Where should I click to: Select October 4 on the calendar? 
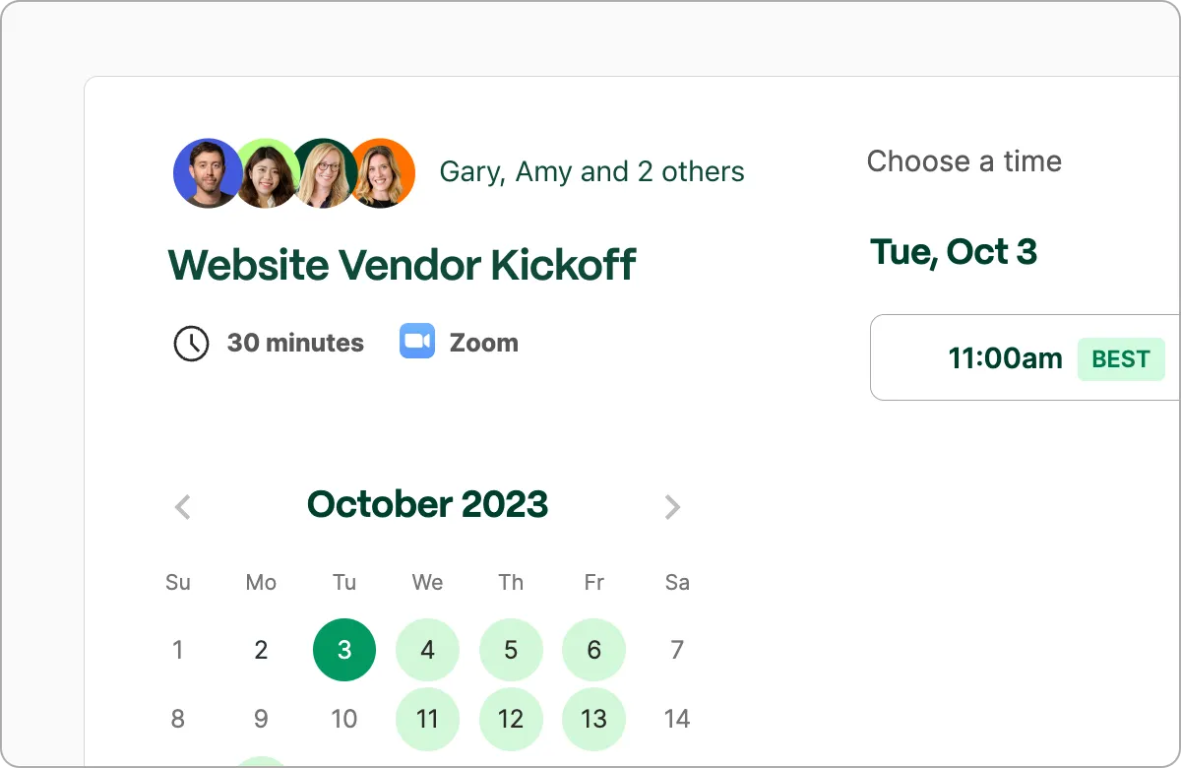coord(427,650)
